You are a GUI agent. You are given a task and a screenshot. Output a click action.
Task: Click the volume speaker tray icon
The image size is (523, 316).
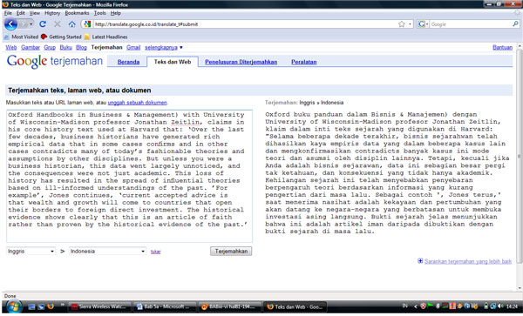click(500, 306)
